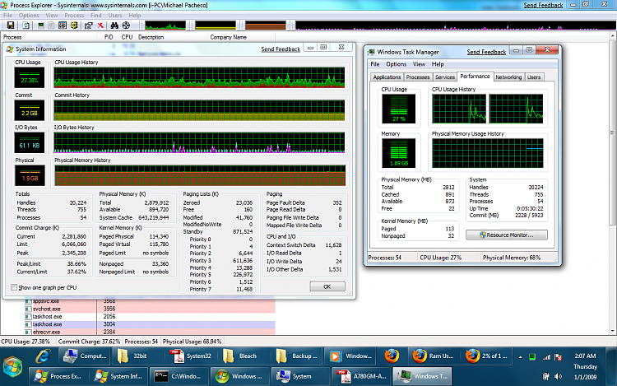Open the Windows Start orb
617x386 pixels.
point(12,366)
